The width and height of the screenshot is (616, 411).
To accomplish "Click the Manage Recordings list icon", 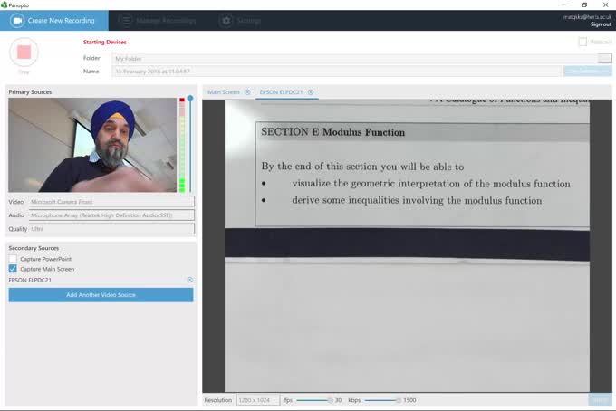I will pos(125,20).
